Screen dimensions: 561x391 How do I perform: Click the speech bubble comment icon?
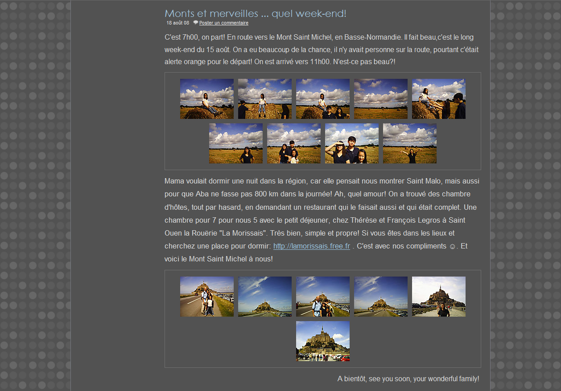pyautogui.click(x=195, y=23)
